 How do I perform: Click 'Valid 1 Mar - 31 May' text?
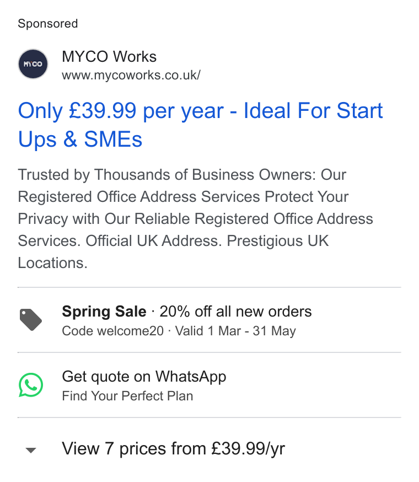click(235, 331)
